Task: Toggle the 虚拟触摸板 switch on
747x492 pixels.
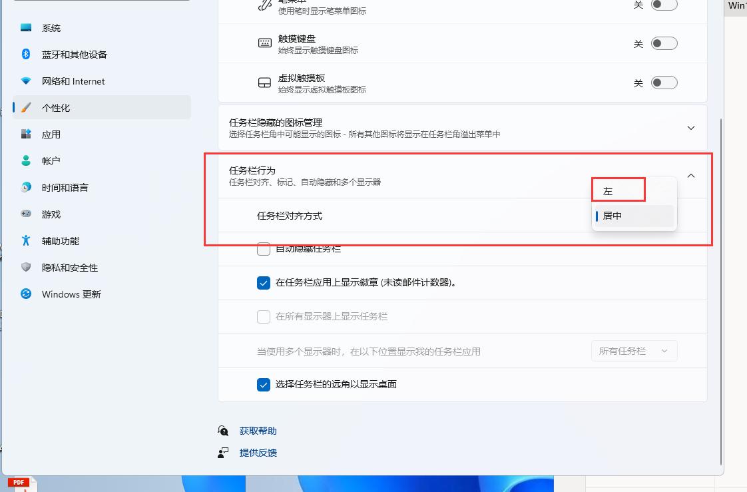Action: 664,83
